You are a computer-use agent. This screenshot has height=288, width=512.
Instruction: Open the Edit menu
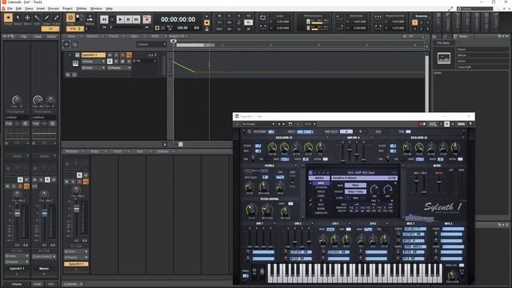point(18,9)
